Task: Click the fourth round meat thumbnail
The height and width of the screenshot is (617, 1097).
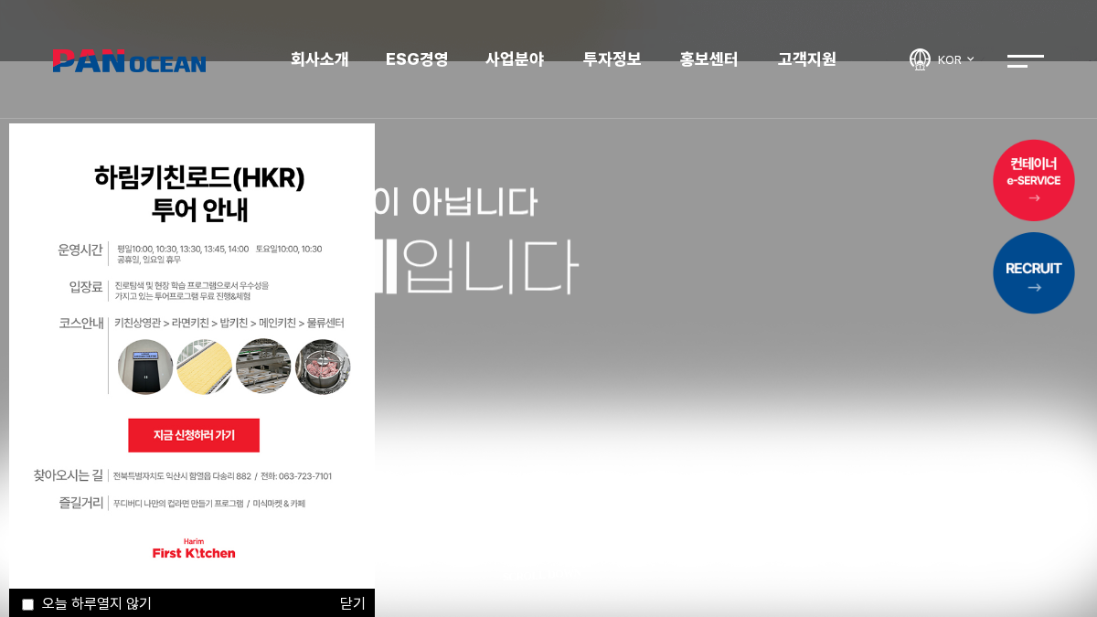Action: click(x=323, y=367)
